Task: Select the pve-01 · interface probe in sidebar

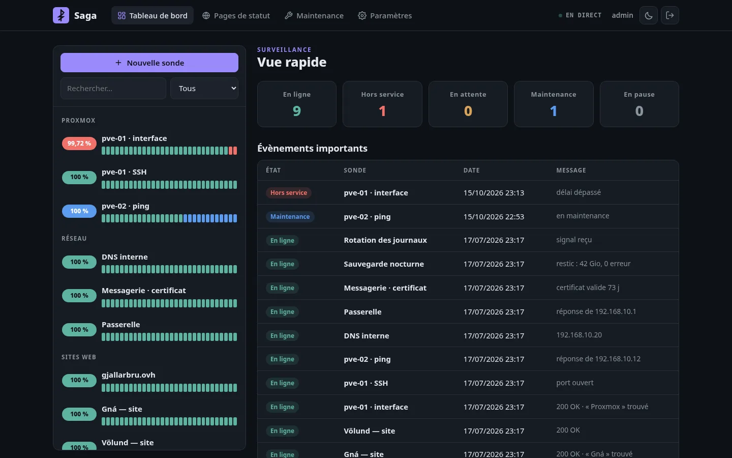Action: coord(149,145)
